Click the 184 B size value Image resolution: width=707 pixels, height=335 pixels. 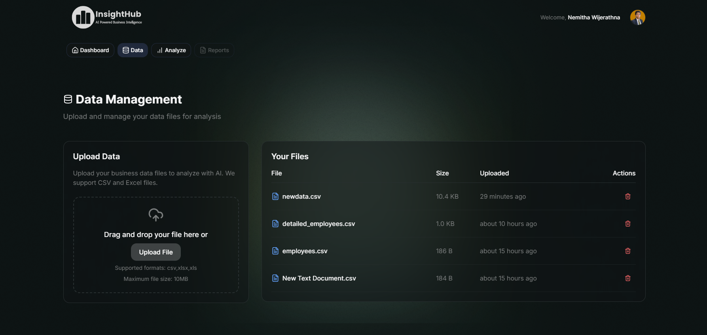(x=444, y=278)
